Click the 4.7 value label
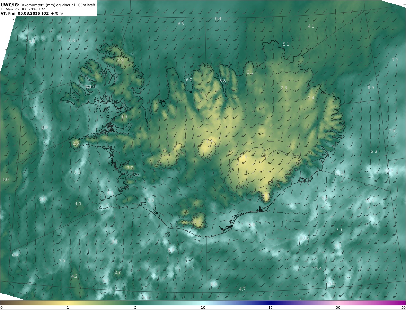 (242, 289)
